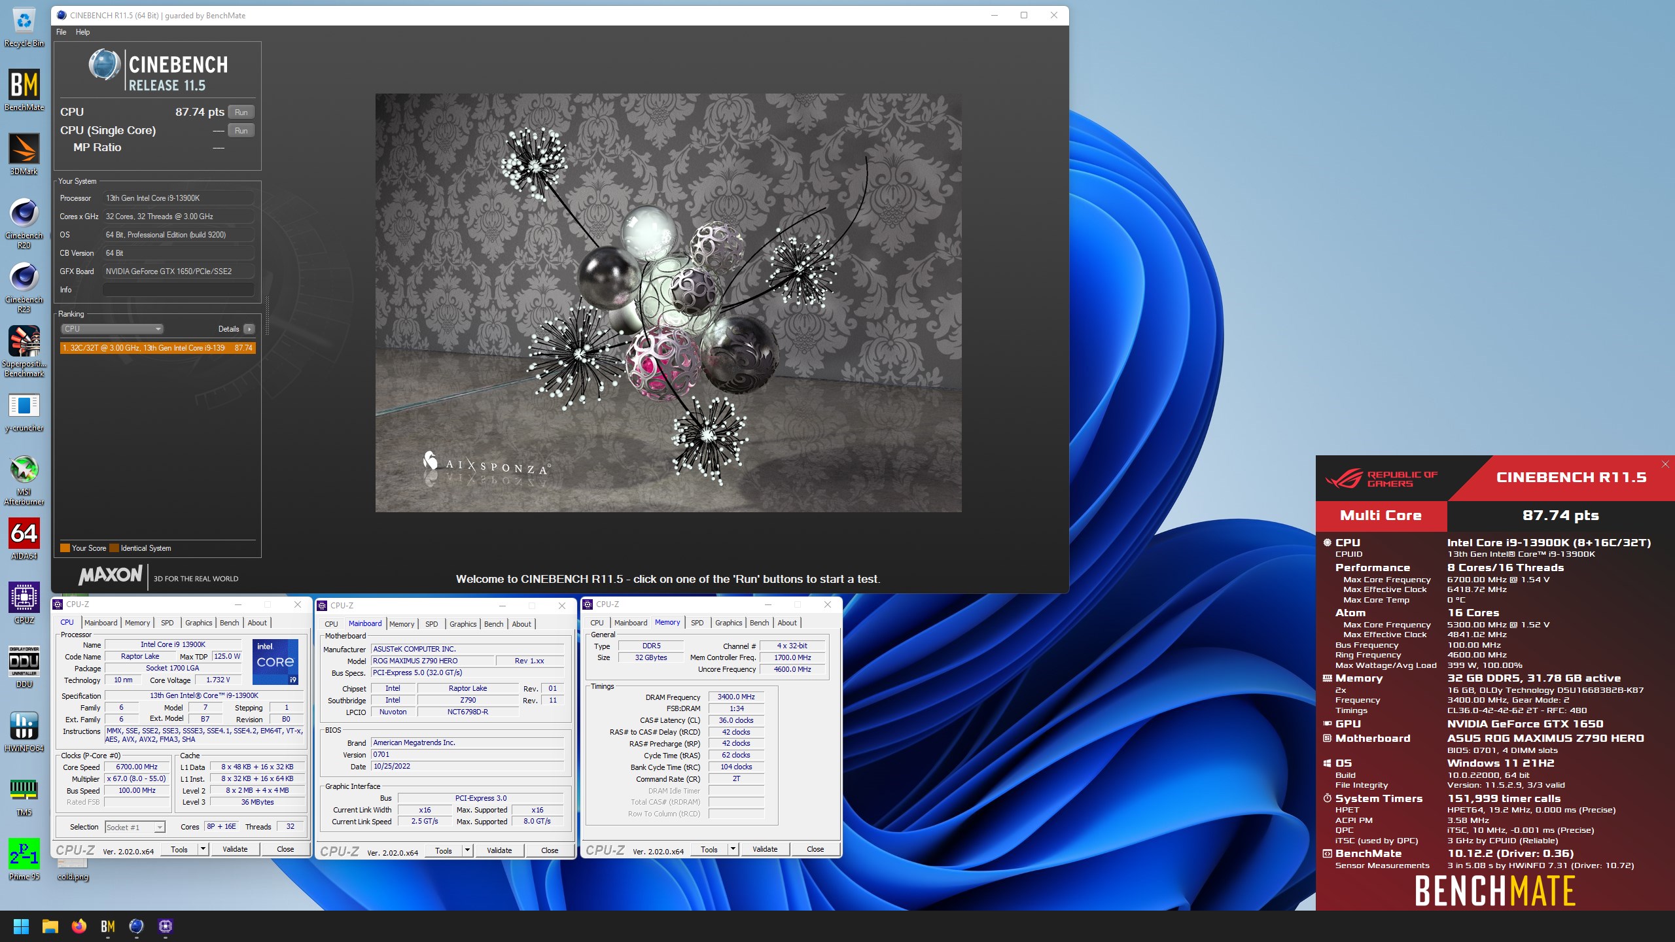
Task: Click the Your Score orange legend swatch
Action: (x=65, y=548)
